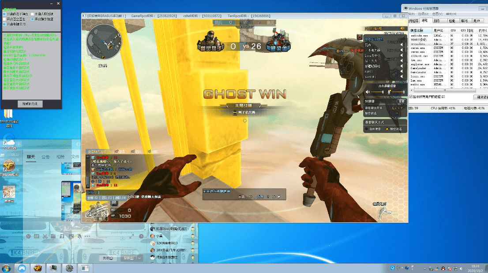Toggle the checked second-row right checkbox
Viewport: 488px width, 273px height.
pyautogui.click(x=32, y=19)
